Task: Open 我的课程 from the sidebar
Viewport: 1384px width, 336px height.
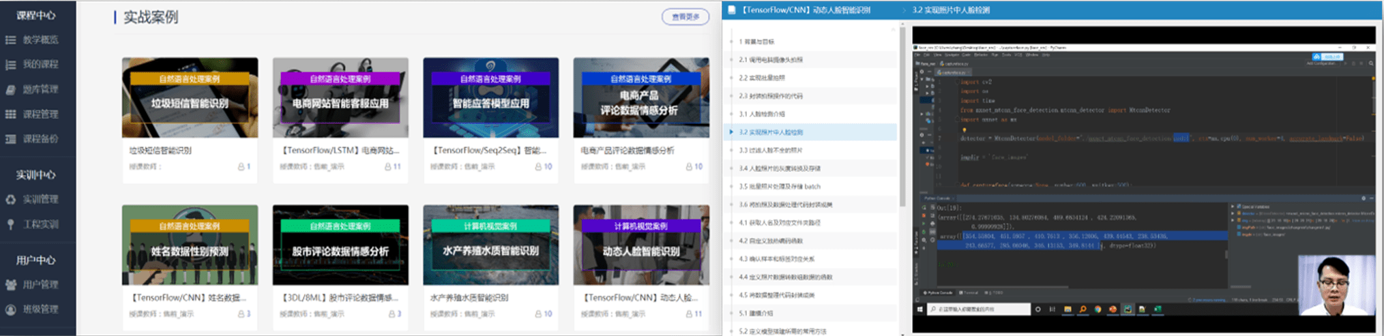Action: coord(40,64)
